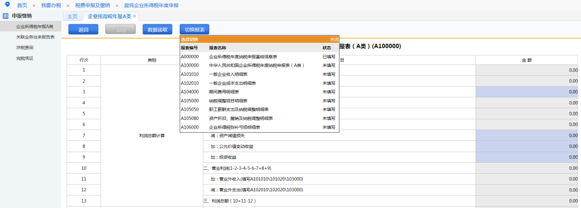
Task: Click the 状态 column header
Action: (327, 48)
